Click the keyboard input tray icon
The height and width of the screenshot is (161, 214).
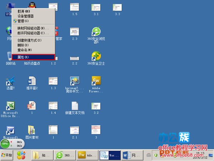pyautogui.click(x=149, y=155)
